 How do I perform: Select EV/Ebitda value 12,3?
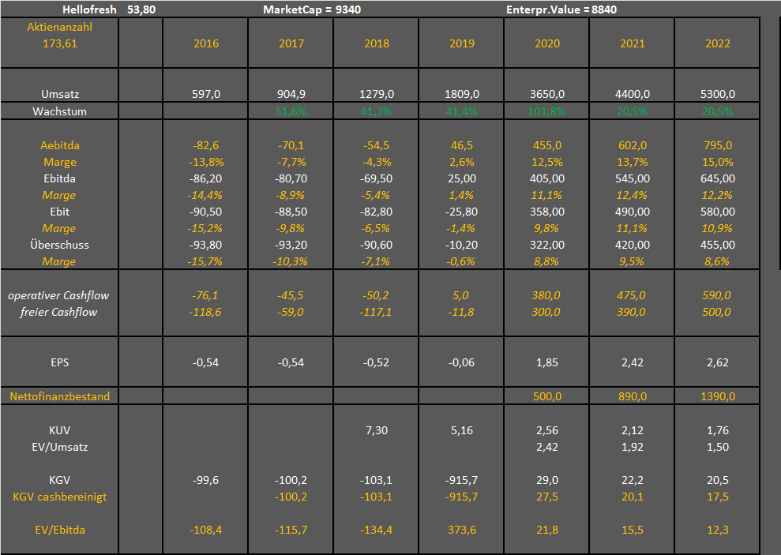pyautogui.click(x=718, y=530)
